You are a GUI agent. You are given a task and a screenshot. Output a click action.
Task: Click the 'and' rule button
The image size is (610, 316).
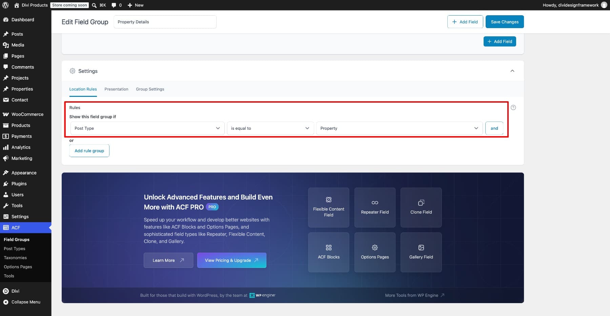point(494,128)
